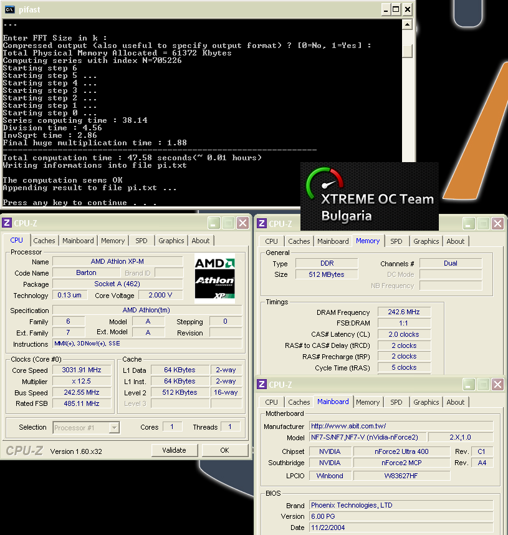Minimize the pifast console window
508x535 pixels.
(386, 9)
